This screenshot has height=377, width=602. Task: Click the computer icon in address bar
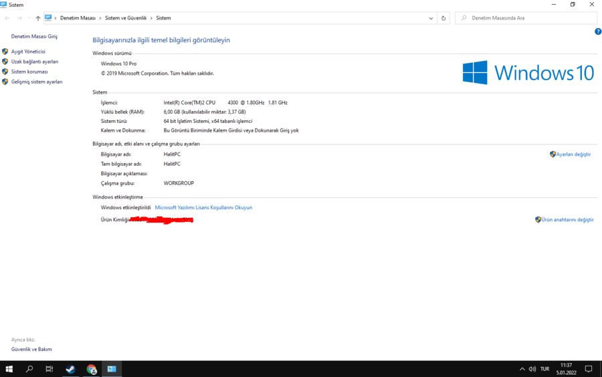click(x=48, y=17)
